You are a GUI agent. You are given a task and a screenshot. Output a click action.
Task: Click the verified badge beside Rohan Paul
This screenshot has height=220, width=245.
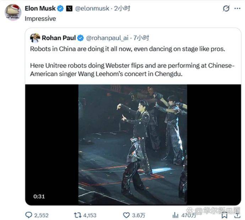[81, 38]
